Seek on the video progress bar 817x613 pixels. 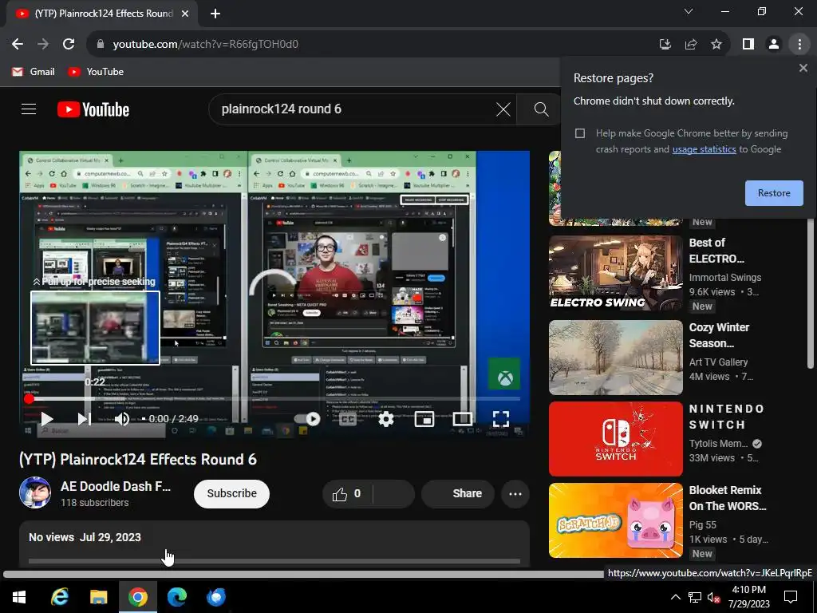(x=274, y=399)
